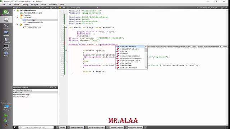230x129 pixels.
Task: Open the Welcome mode with the Qt logo
Action: click(6, 13)
